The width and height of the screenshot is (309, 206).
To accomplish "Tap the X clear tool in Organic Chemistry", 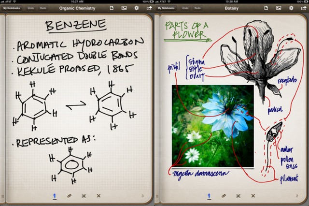I will 98,196.
